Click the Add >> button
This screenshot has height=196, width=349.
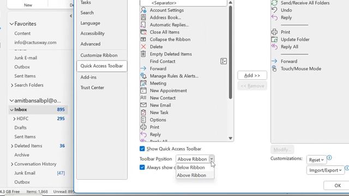tap(252, 75)
